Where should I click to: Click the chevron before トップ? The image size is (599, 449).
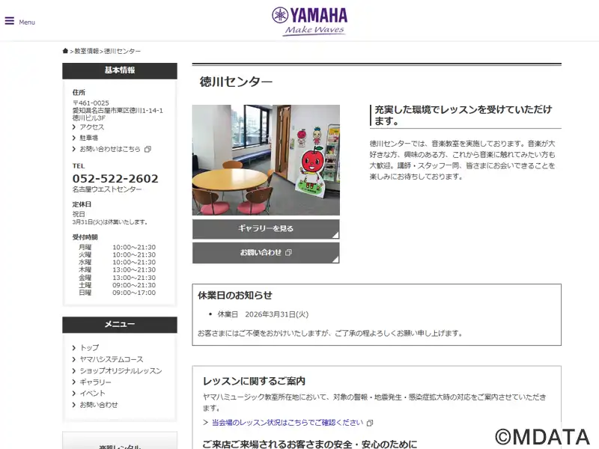coord(74,348)
